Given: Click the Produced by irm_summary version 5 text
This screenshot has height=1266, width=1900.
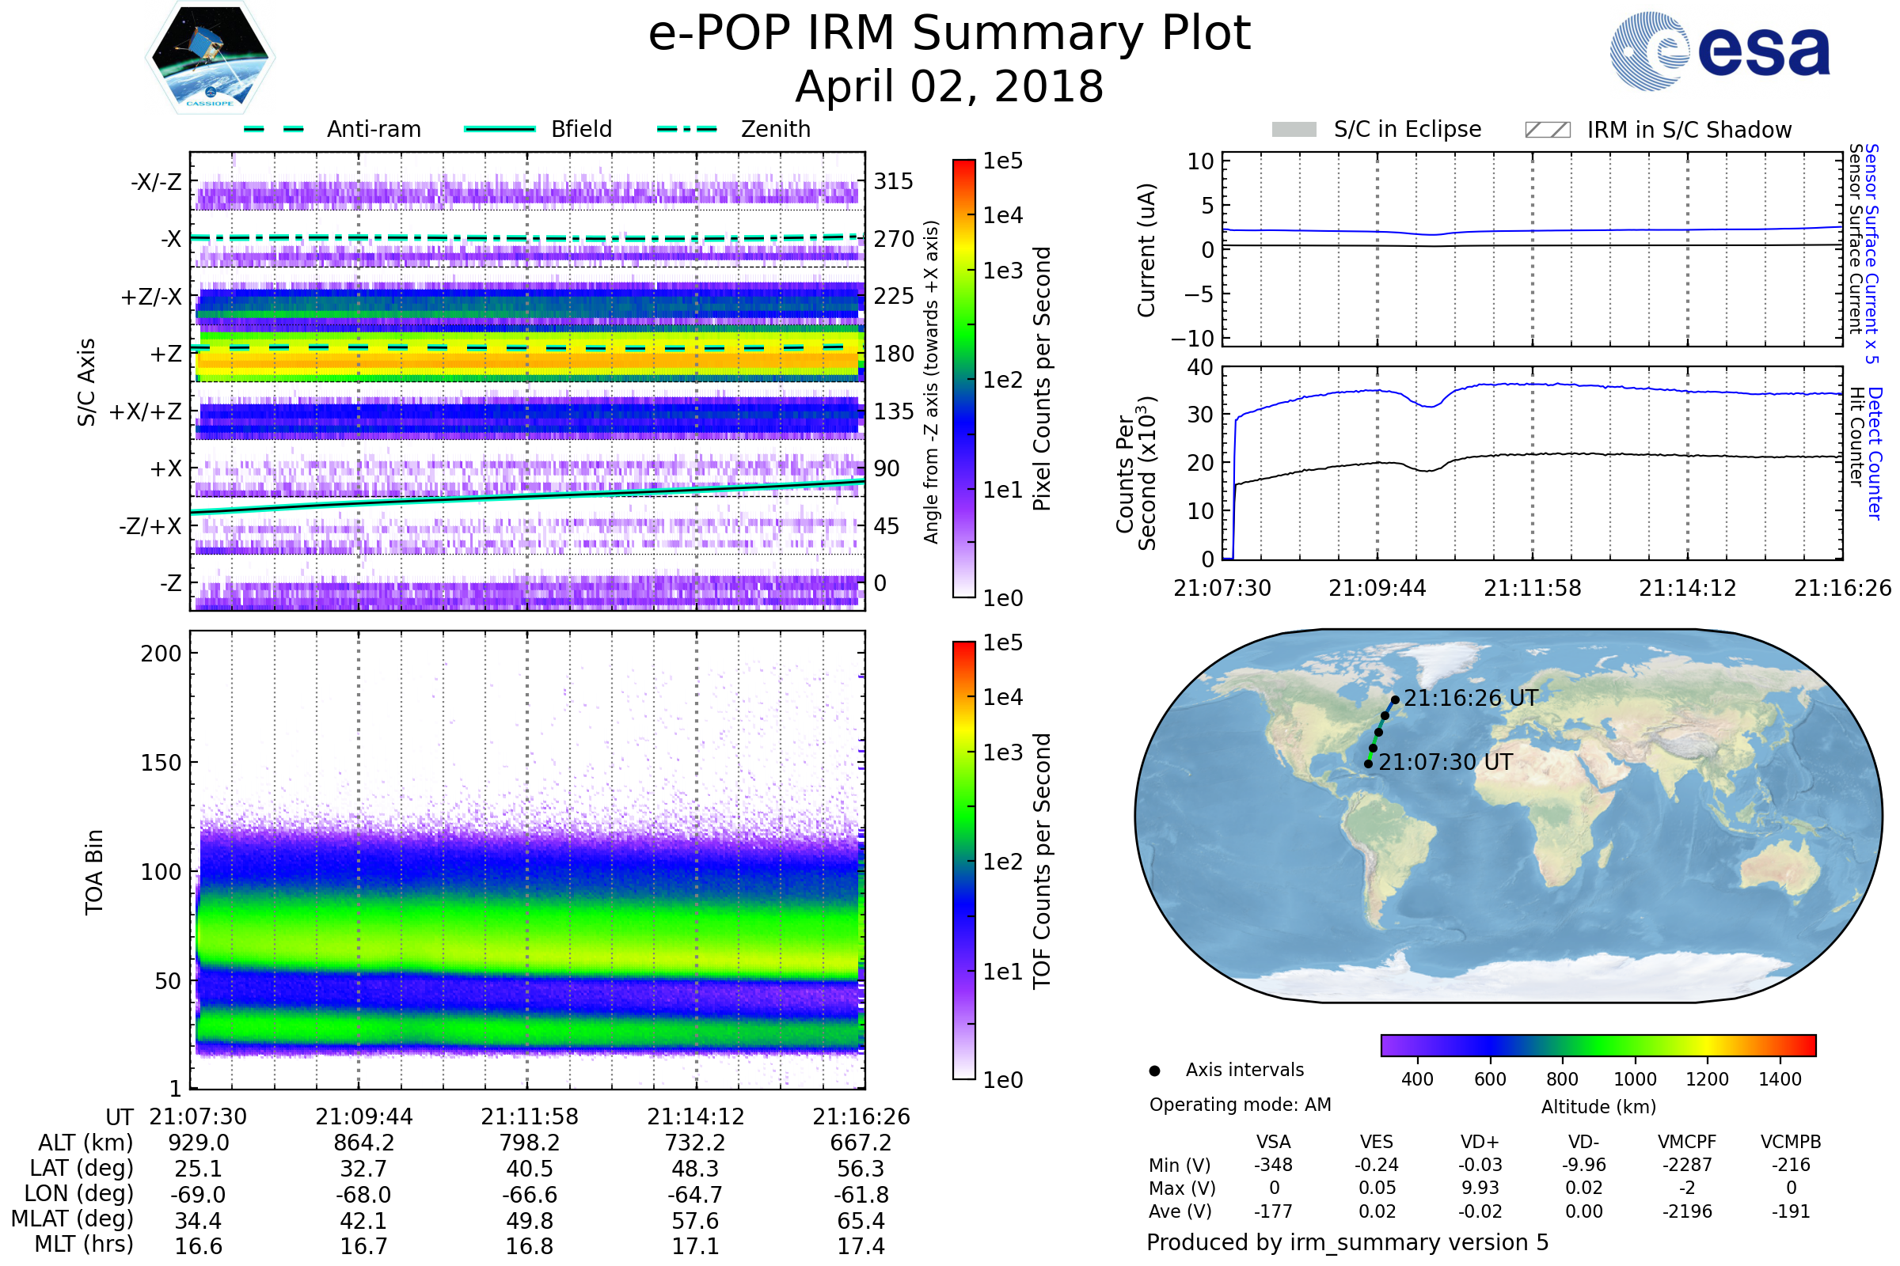Looking at the screenshot, I should click(1347, 1242).
